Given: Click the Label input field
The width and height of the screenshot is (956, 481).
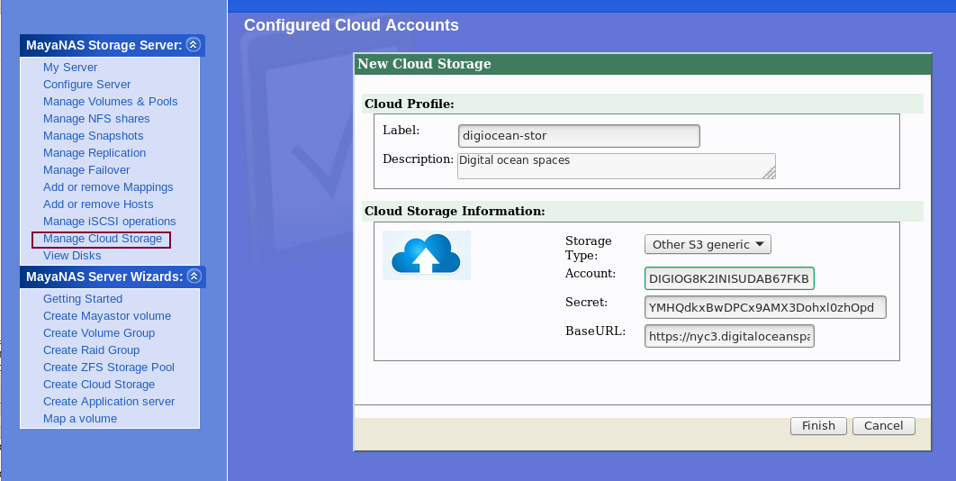Looking at the screenshot, I should [579, 136].
